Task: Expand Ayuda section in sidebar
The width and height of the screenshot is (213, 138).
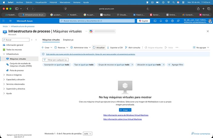Action: pyautogui.click(x=4, y=93)
